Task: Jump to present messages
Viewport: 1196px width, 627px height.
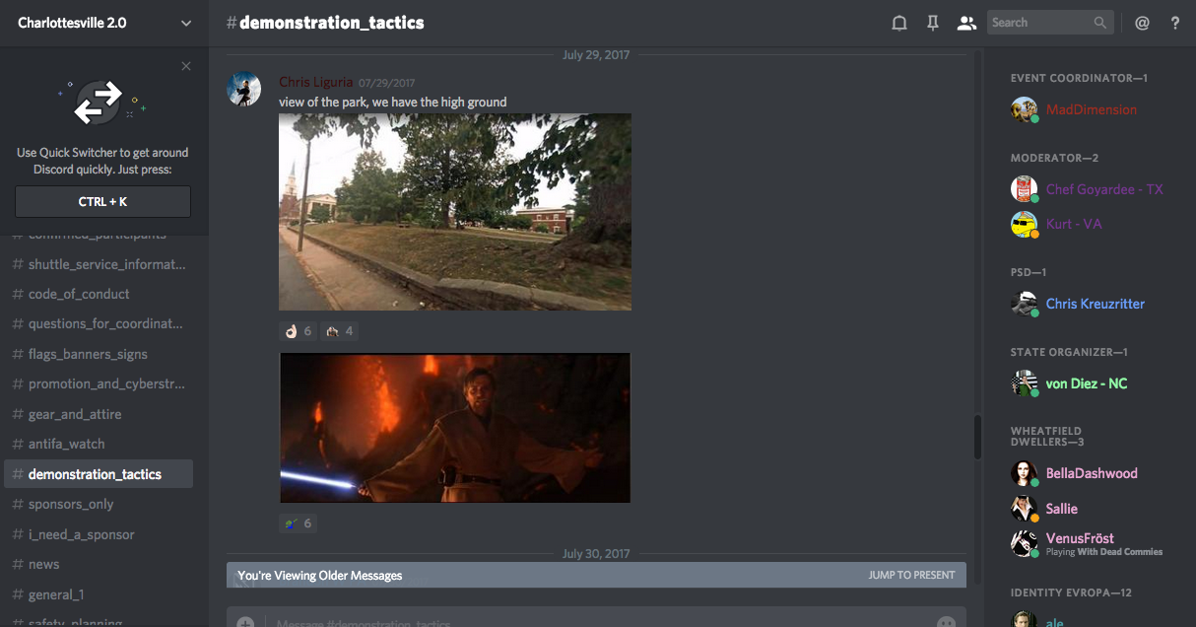Action: click(911, 575)
